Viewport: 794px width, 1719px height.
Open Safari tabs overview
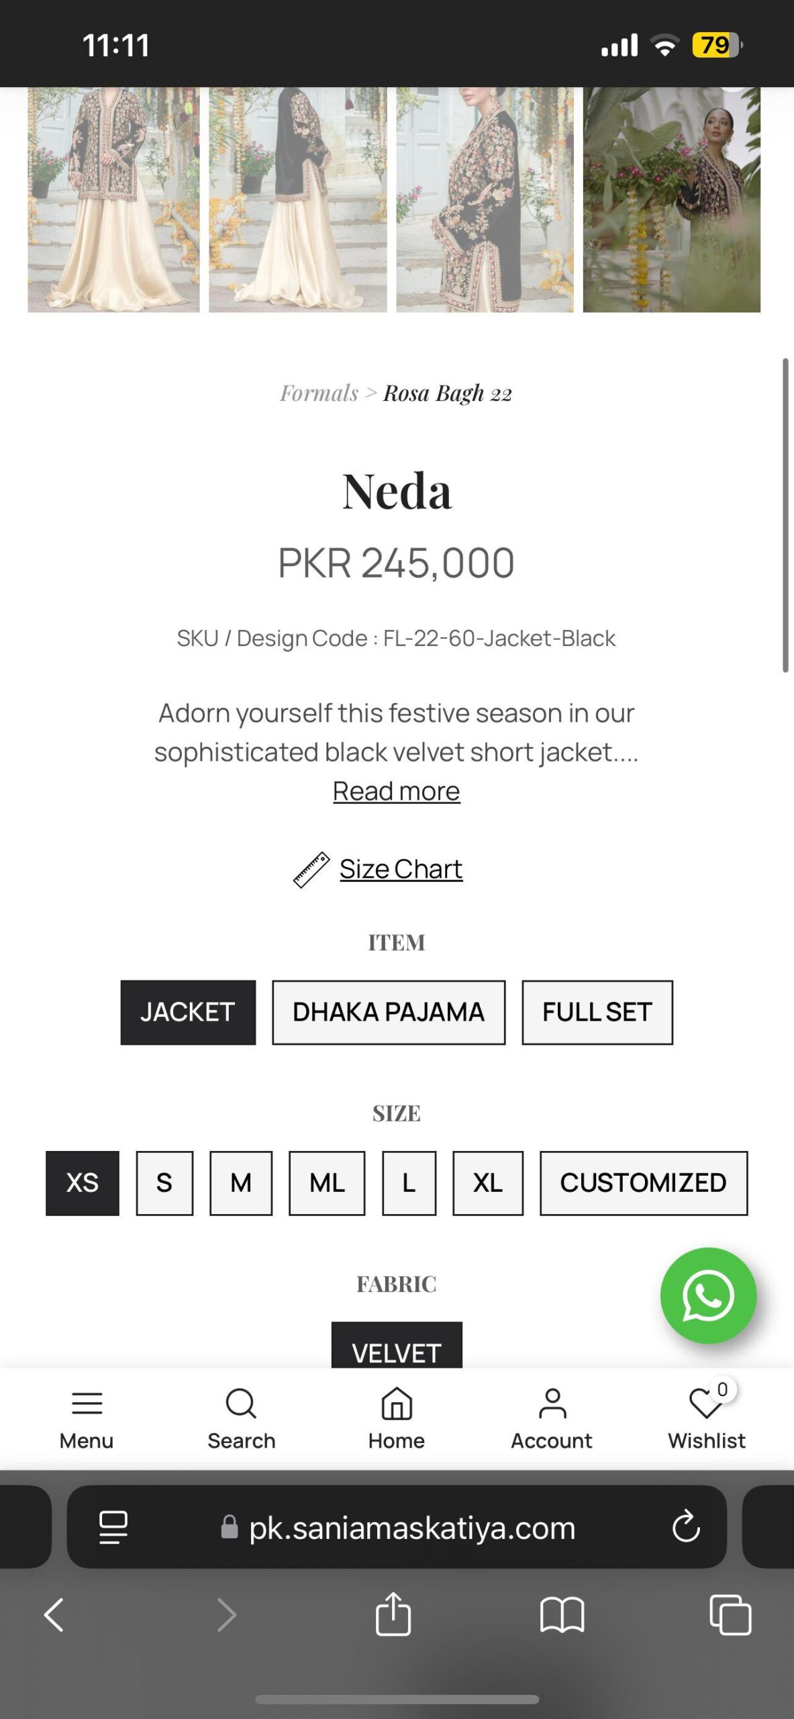point(730,1614)
